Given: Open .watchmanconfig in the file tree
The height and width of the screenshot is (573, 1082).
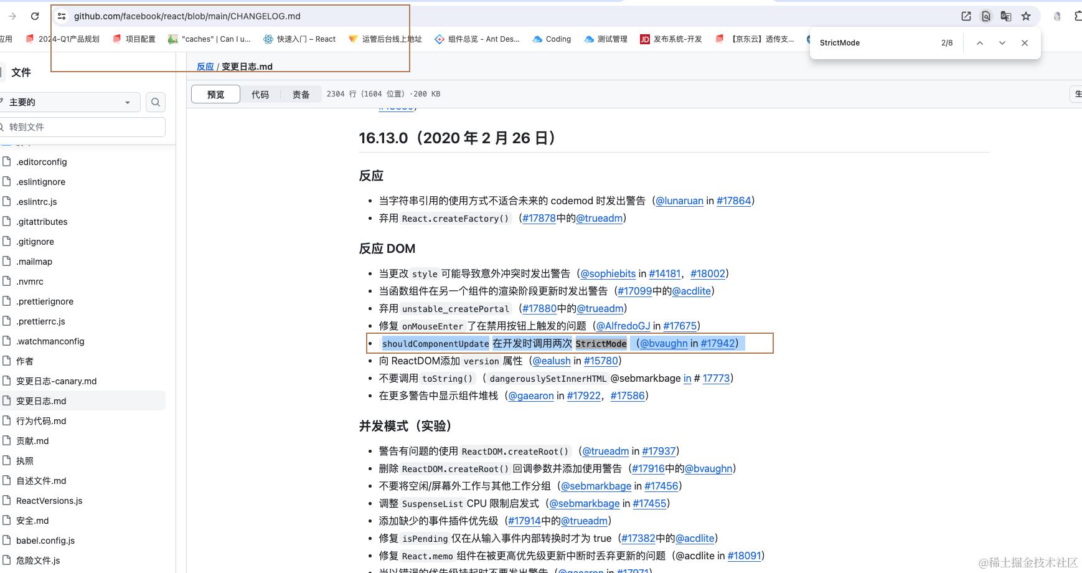Looking at the screenshot, I should click(x=50, y=341).
